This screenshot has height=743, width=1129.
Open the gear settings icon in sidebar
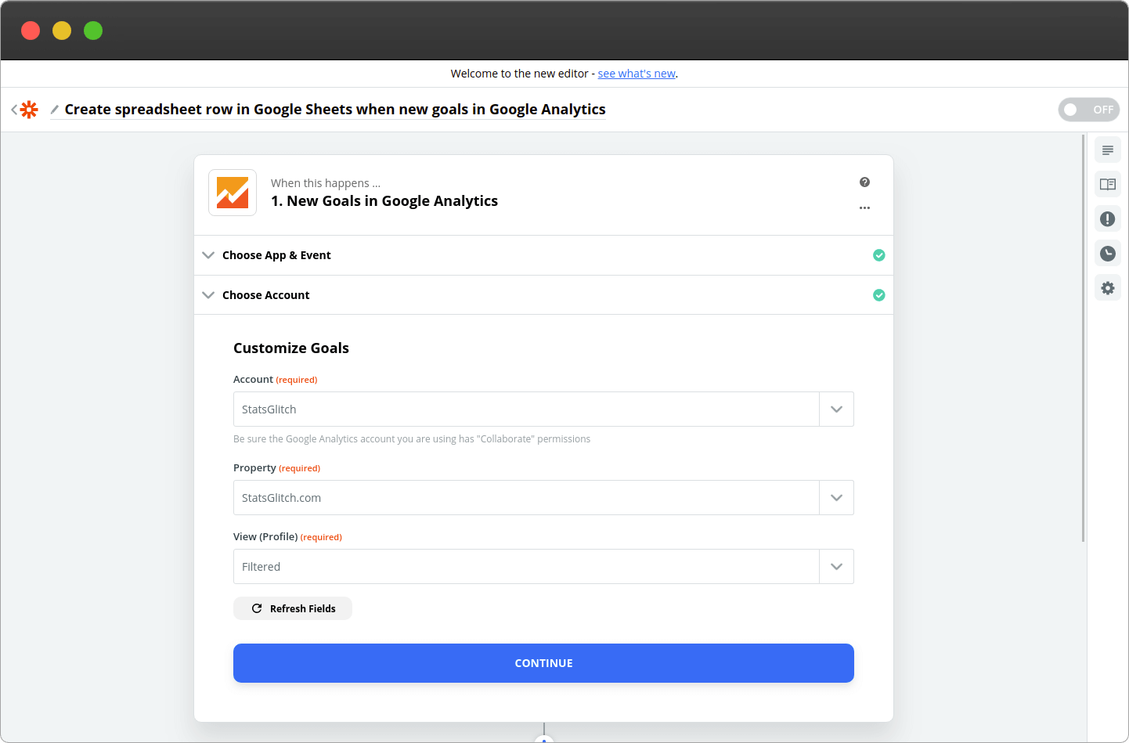coord(1108,288)
